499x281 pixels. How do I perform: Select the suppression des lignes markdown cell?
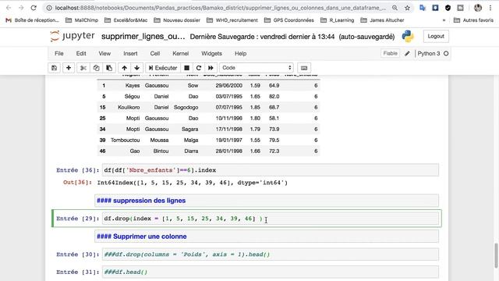coord(267,201)
